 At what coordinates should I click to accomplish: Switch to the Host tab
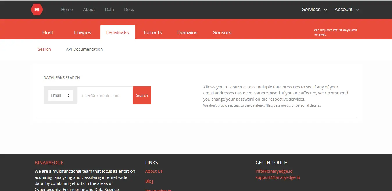tap(48, 32)
